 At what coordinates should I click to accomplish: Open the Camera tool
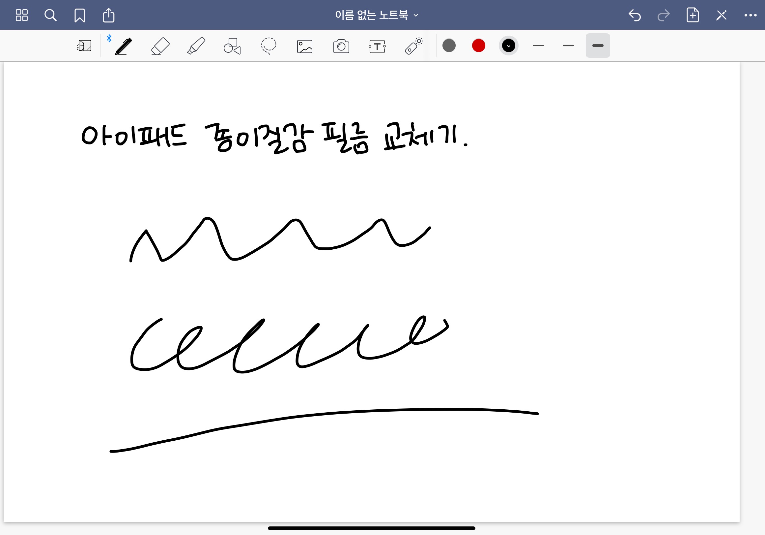(x=341, y=46)
